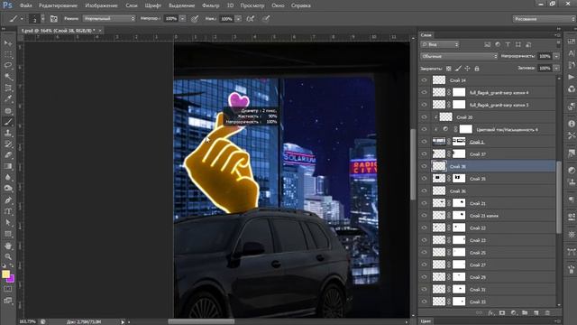Screen dimensions: 577x325
Task: Select the Zoom tool
Action: tap(8, 256)
